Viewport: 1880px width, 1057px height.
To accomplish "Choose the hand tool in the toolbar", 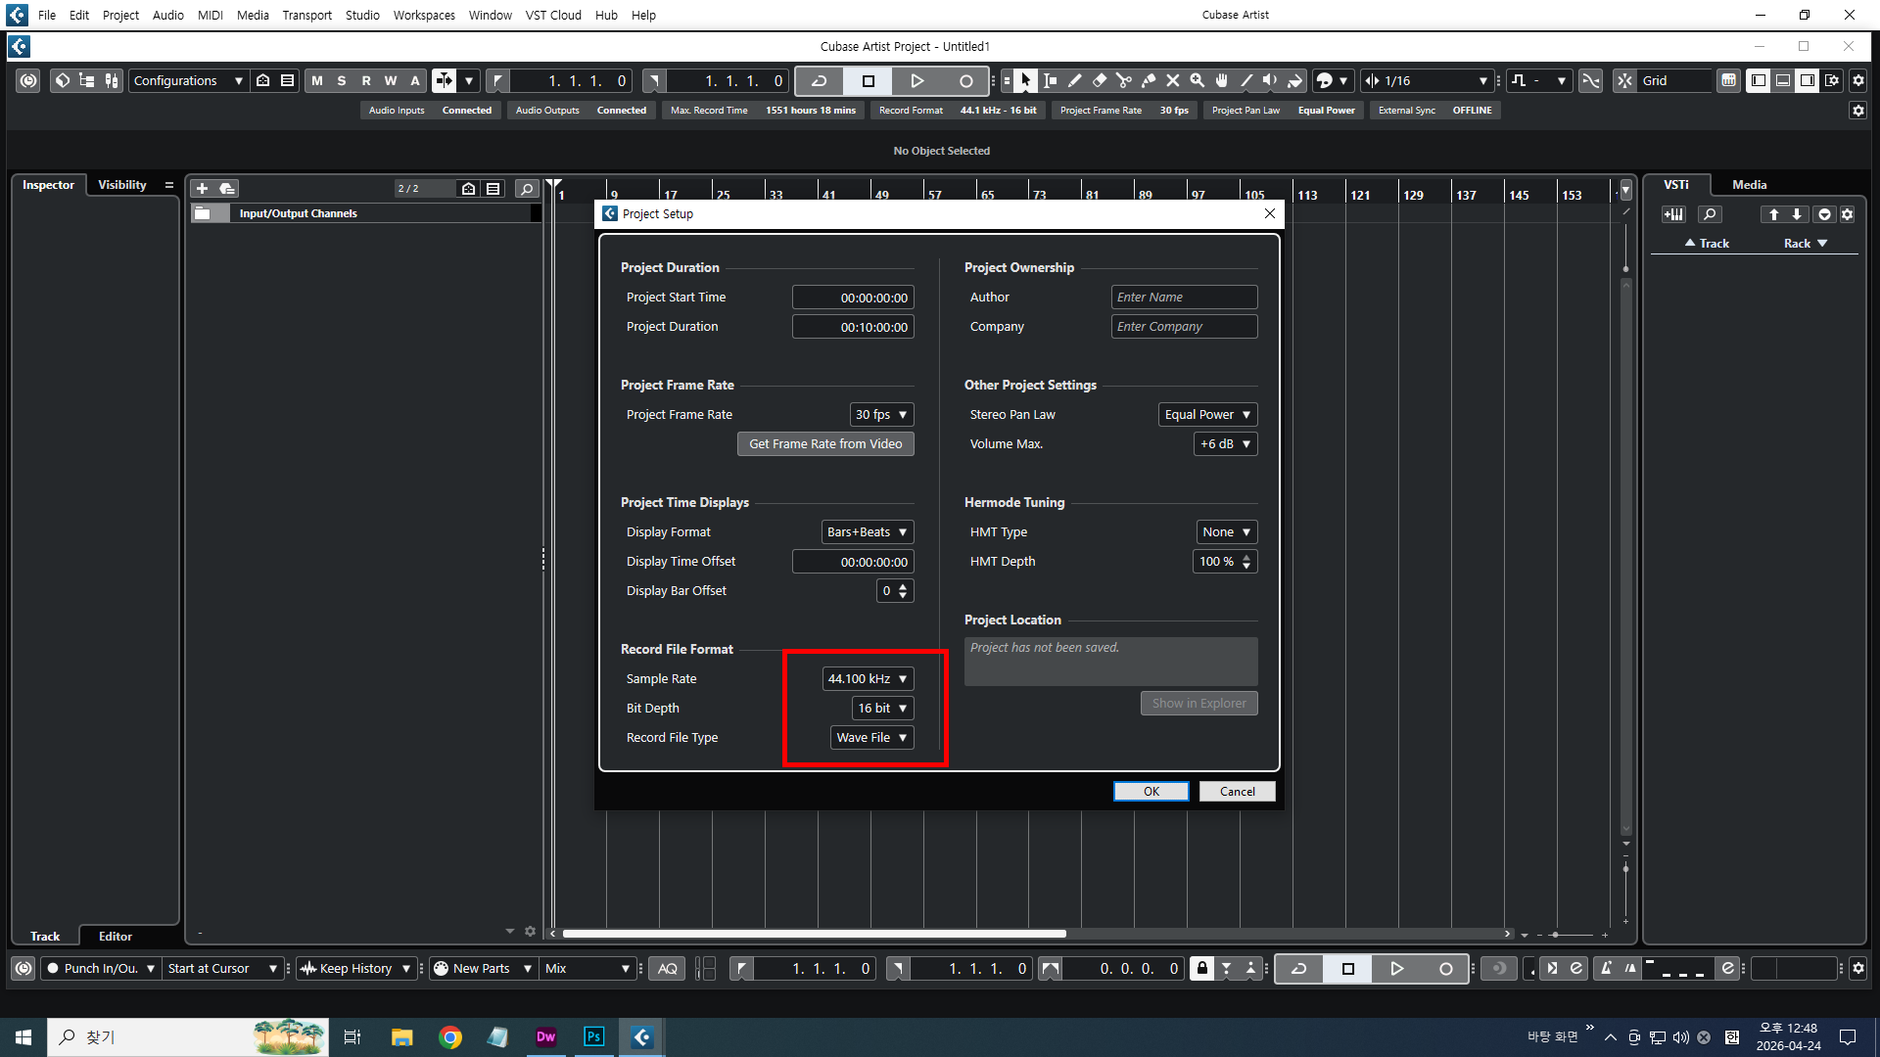I will (x=1221, y=80).
